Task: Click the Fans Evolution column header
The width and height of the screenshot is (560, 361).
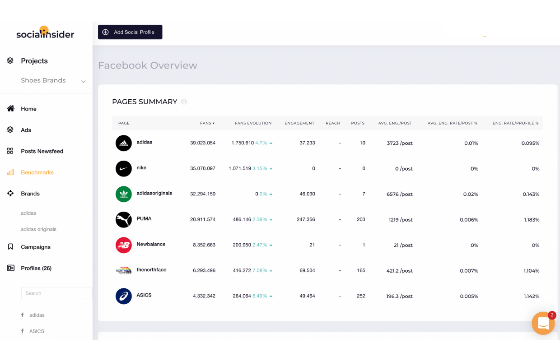Action: click(253, 123)
